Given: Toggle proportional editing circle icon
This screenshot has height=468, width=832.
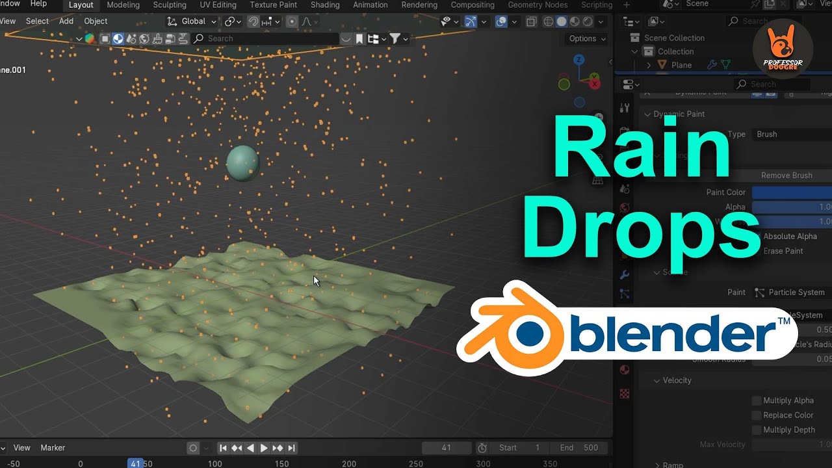Looking at the screenshot, I should 292,21.
